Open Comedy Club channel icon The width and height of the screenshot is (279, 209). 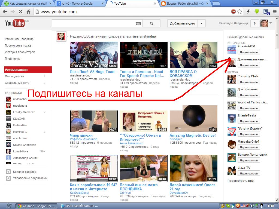click(x=232, y=79)
